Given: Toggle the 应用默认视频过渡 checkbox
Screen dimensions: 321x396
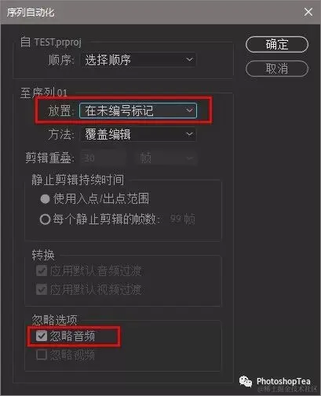Looking at the screenshot, I should pyautogui.click(x=42, y=289).
